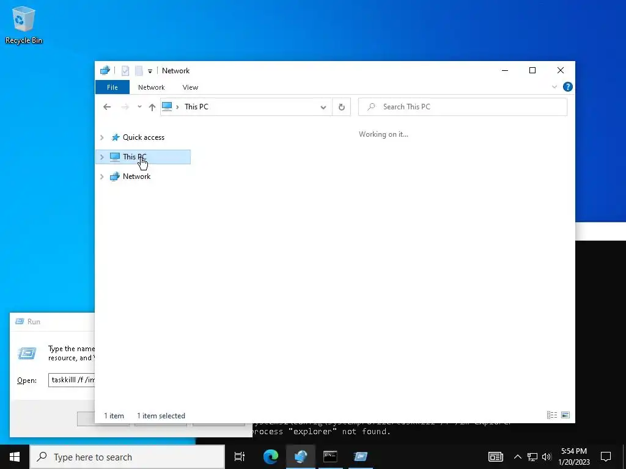This screenshot has height=469, width=626.
Task: Launch Microsoft Edge from the taskbar
Action: coord(271,457)
